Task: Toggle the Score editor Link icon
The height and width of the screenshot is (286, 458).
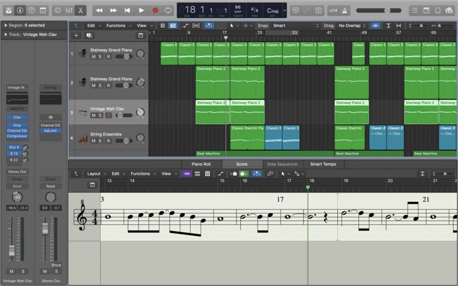Action: [271, 174]
